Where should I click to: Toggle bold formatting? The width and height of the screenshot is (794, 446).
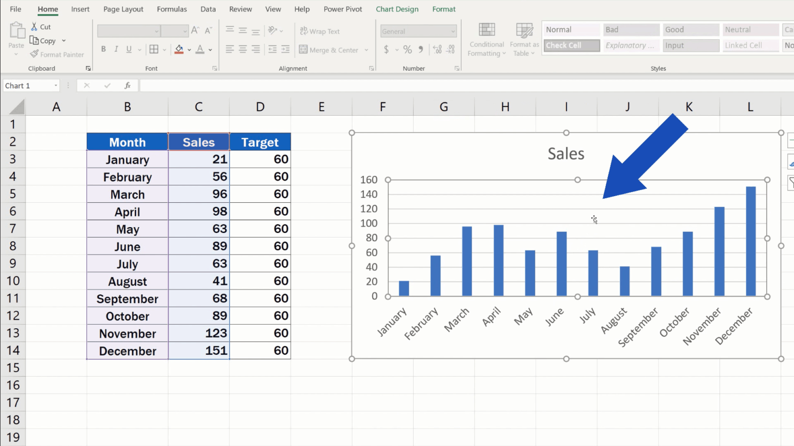103,49
